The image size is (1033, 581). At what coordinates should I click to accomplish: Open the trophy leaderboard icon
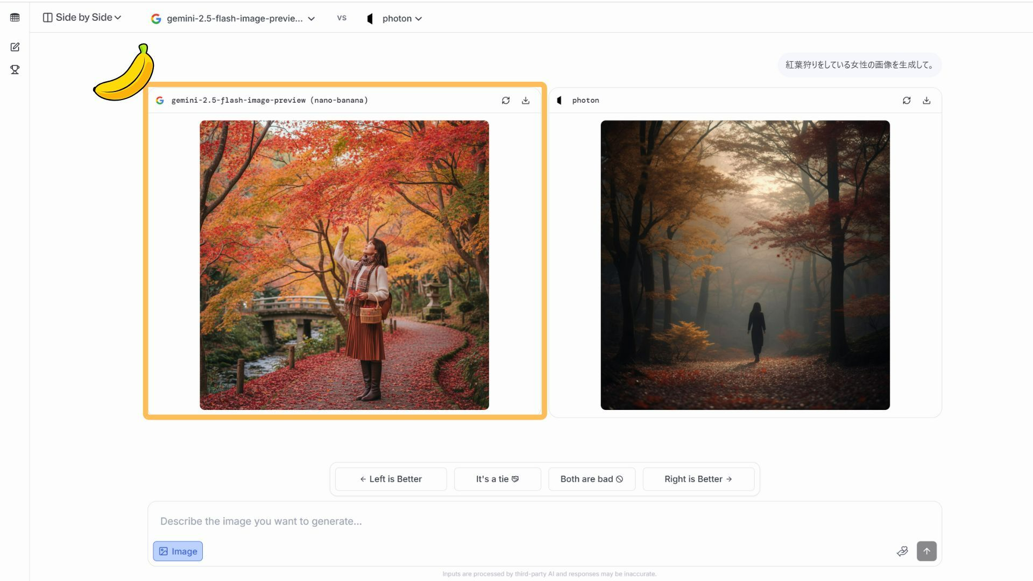15,70
